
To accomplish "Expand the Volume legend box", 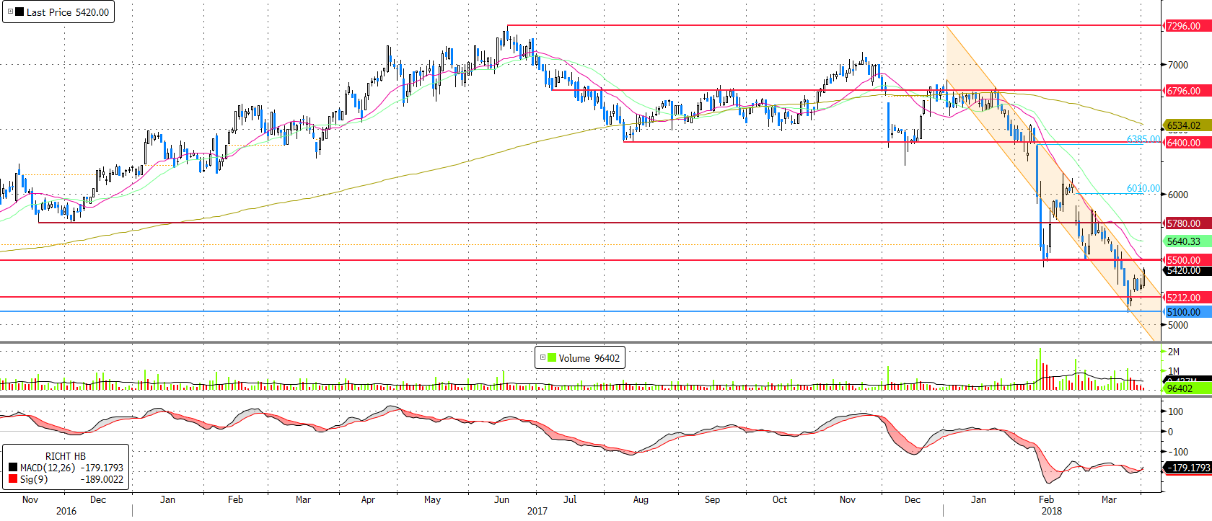I will [x=543, y=357].
